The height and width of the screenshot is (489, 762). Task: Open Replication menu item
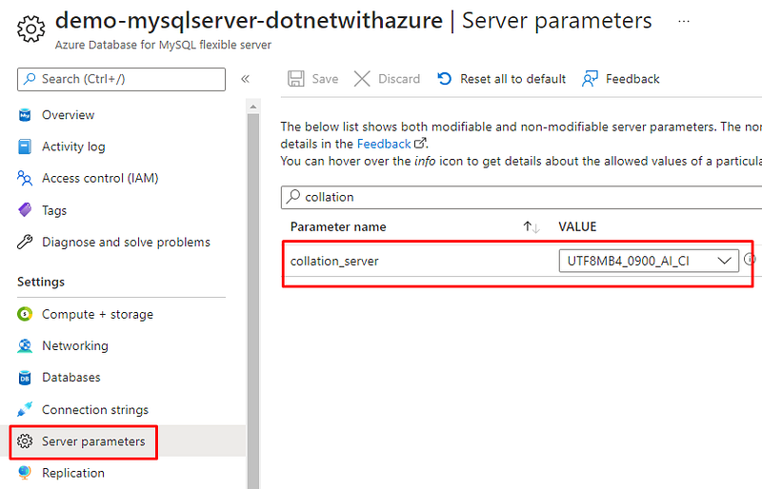(x=73, y=473)
